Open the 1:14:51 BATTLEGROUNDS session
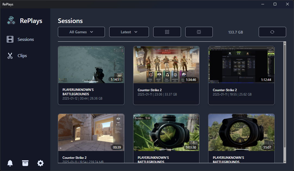The width and height of the screenshot is (294, 171). point(91,64)
